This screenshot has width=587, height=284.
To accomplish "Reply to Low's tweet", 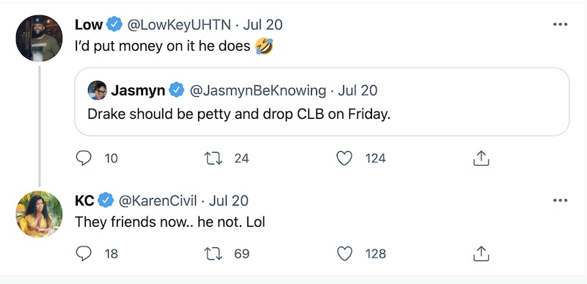I will pos(84,159).
